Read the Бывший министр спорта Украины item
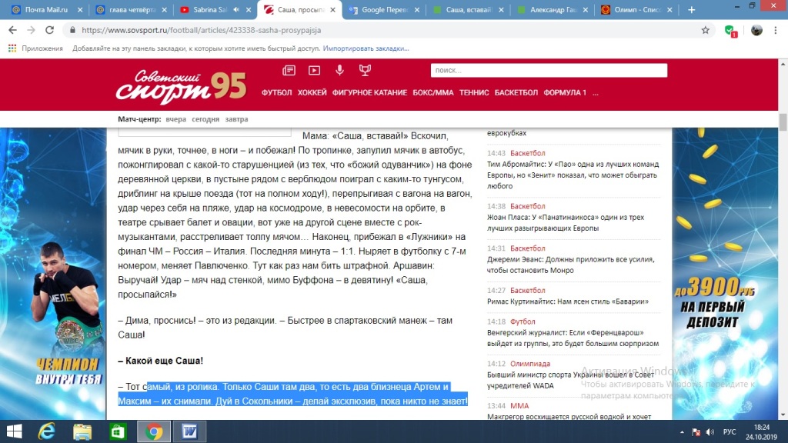788x443 pixels. (570, 380)
